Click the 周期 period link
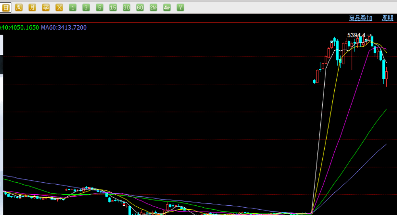The width and height of the screenshot is (397, 215). [387, 18]
